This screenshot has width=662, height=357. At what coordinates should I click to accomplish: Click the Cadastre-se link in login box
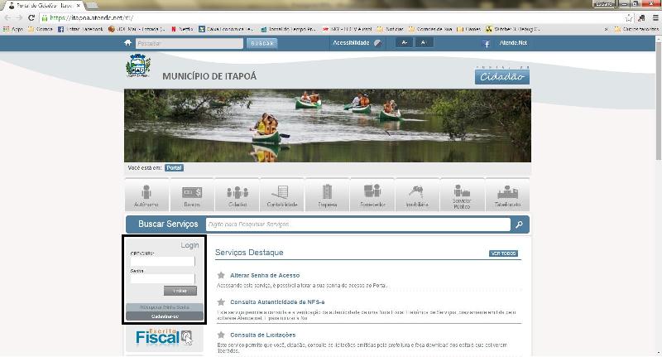tap(164, 316)
